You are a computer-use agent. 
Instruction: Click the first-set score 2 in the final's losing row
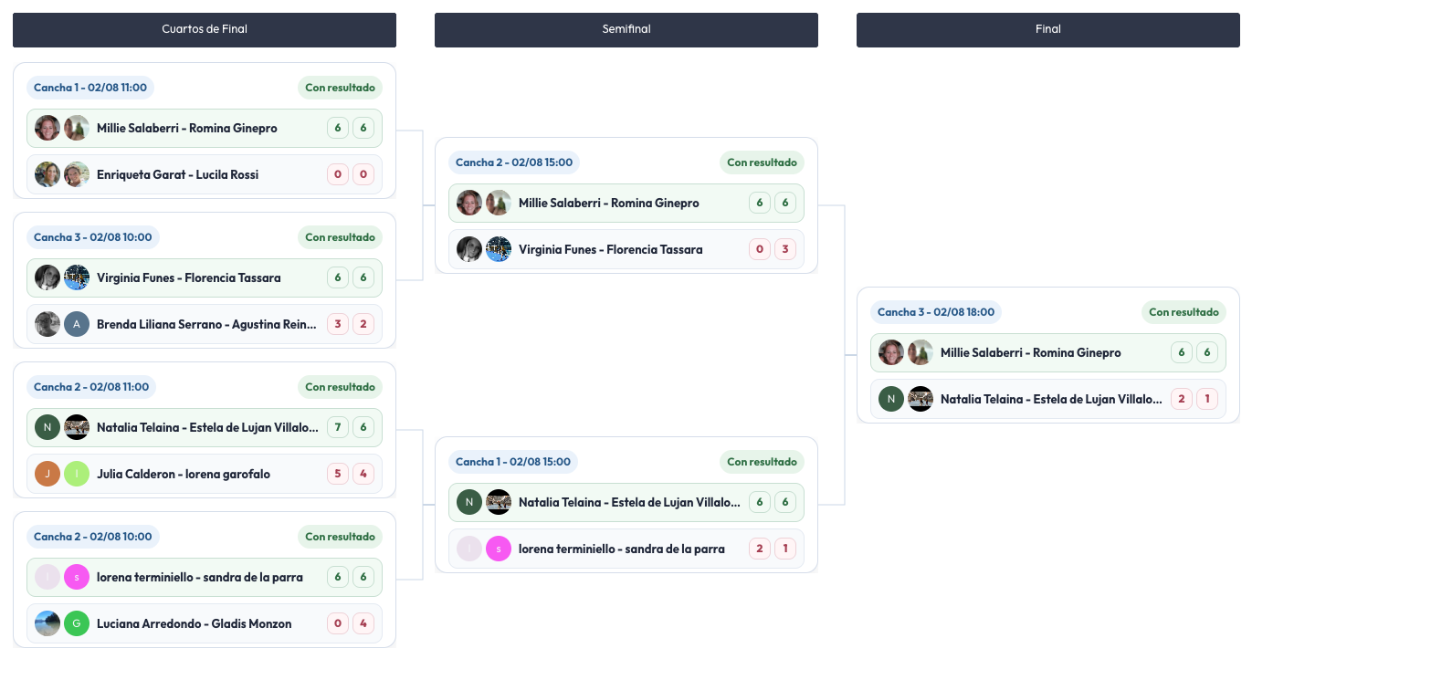point(1182,399)
